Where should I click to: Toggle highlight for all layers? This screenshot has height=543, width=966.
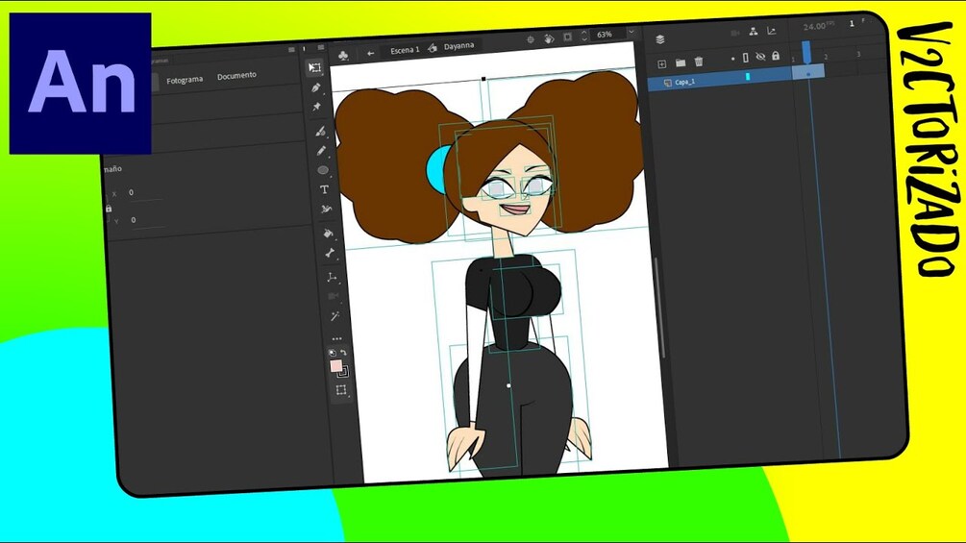[x=732, y=59]
